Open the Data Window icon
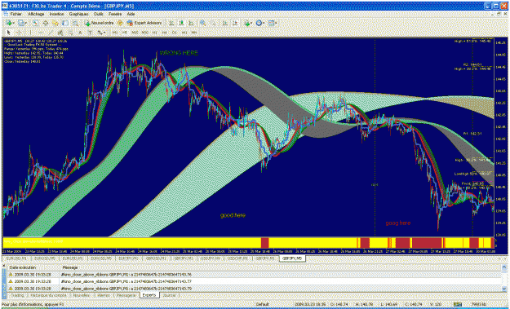This screenshot has height=309, width=510. click(x=46, y=23)
